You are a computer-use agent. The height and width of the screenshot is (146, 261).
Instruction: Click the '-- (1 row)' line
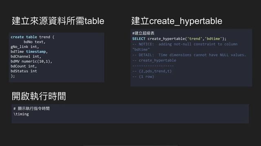(143, 77)
